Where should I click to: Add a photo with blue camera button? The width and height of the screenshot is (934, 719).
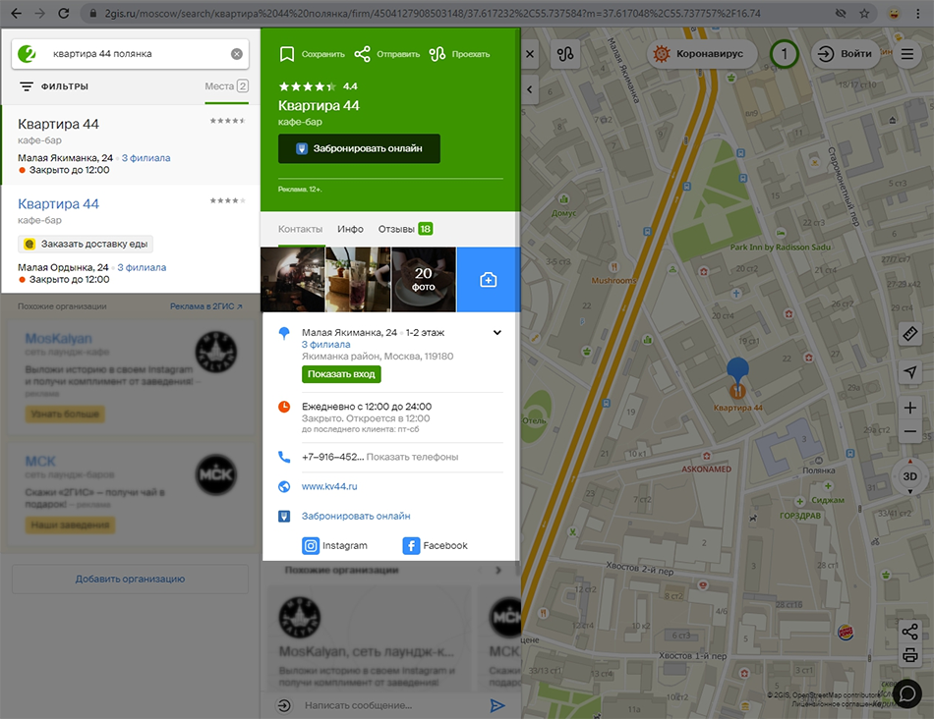click(x=489, y=280)
